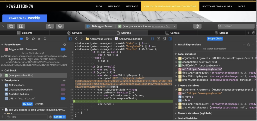The image size is (257, 121).
Task: Open the BLOG link in site navigation
Action: click(99, 6)
